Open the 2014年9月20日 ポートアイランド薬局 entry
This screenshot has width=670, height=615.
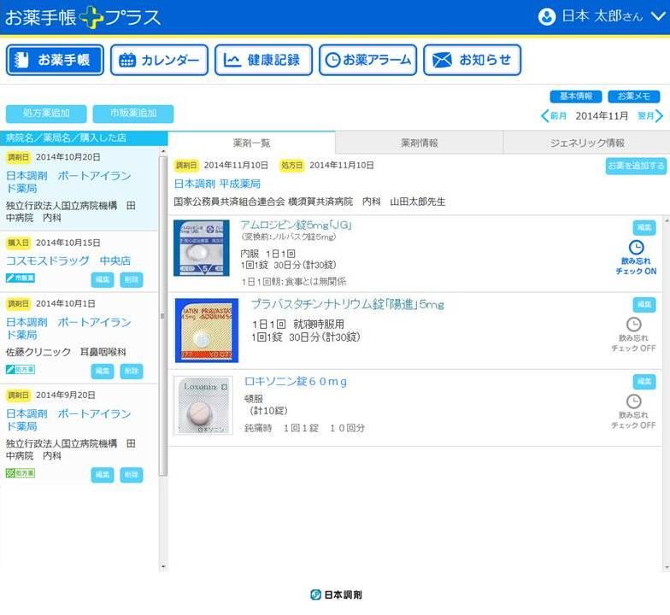(68, 419)
